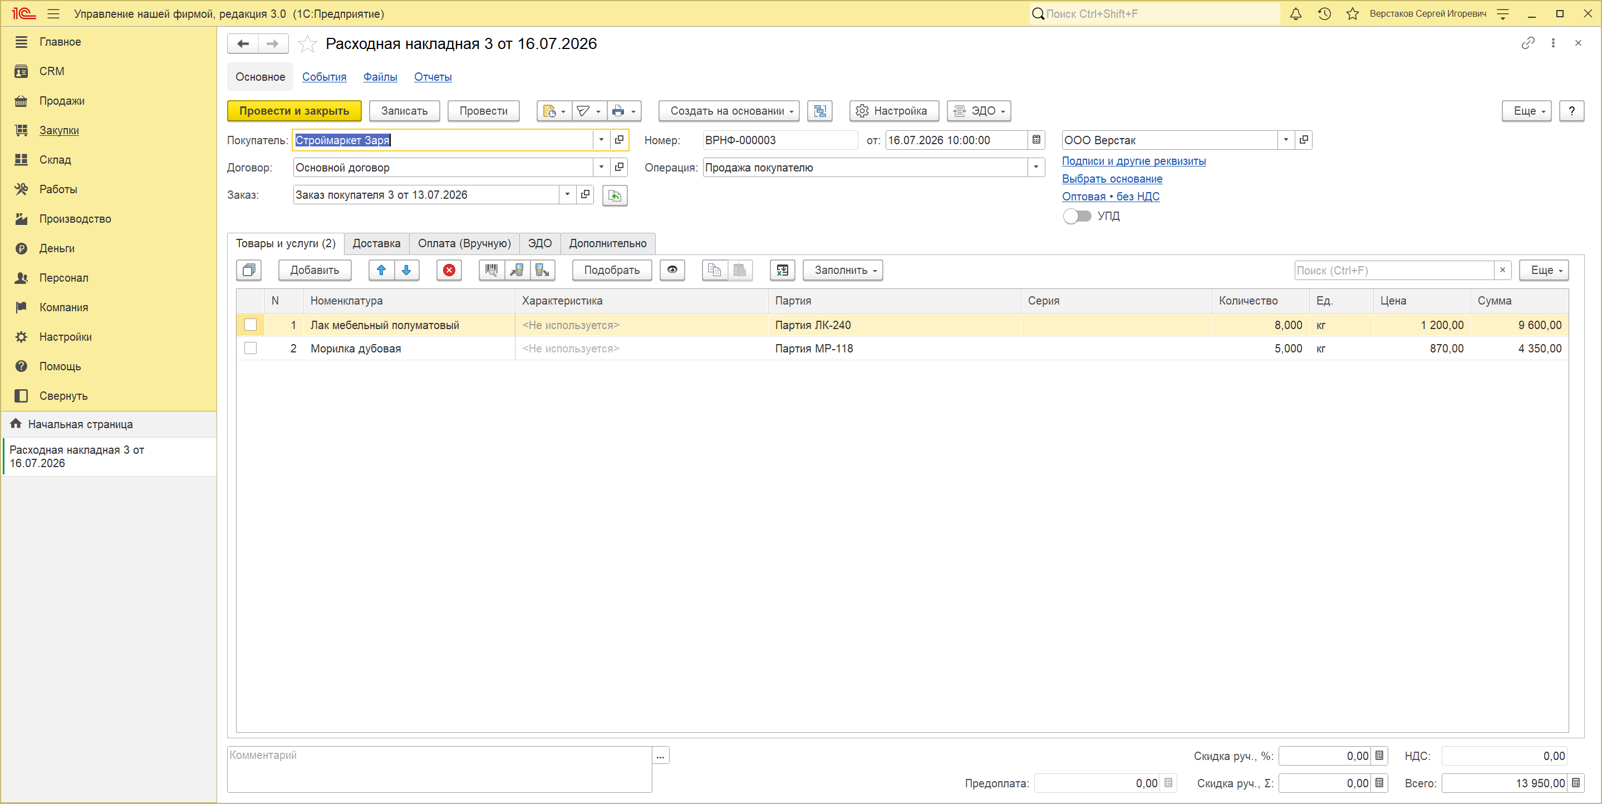Open Подписи и другие реквизиты link

[x=1134, y=160]
